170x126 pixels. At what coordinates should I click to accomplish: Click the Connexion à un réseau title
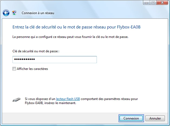point(38,13)
